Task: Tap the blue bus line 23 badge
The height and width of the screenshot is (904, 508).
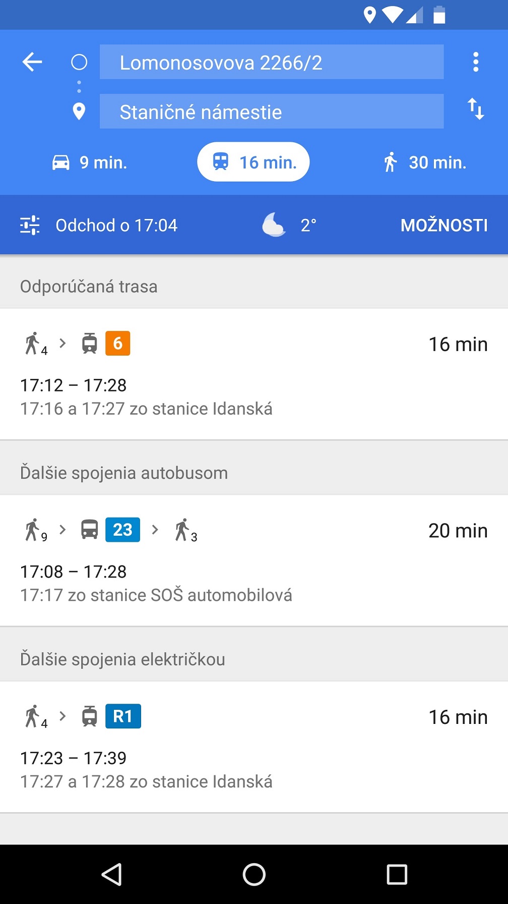Action: pos(122,530)
